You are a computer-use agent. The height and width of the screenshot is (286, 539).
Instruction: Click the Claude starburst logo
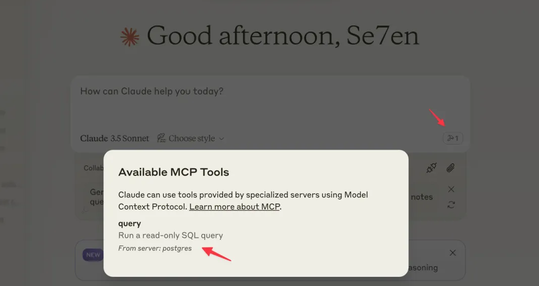130,37
